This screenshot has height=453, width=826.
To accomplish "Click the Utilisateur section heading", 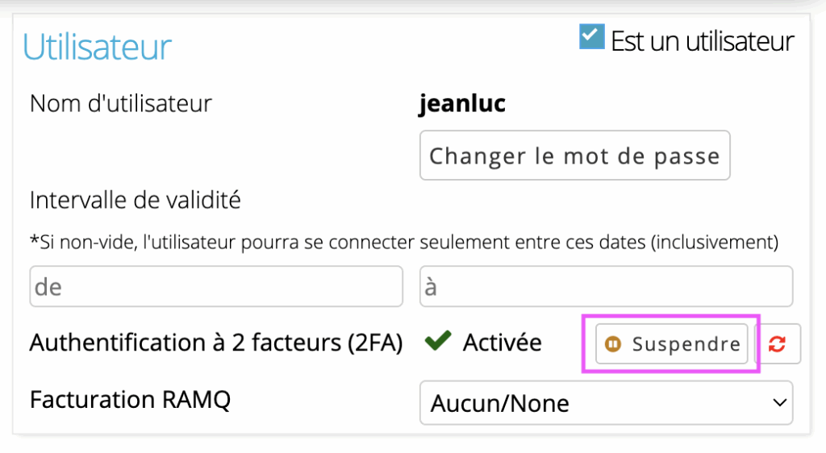I will point(98,47).
